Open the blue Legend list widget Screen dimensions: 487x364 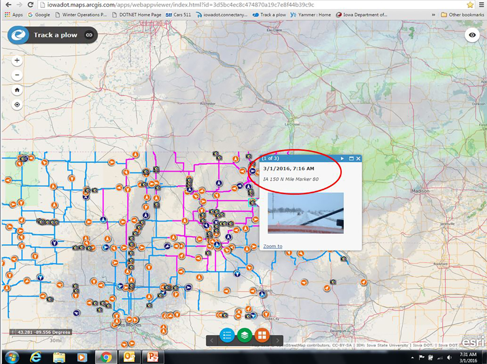[x=227, y=336]
